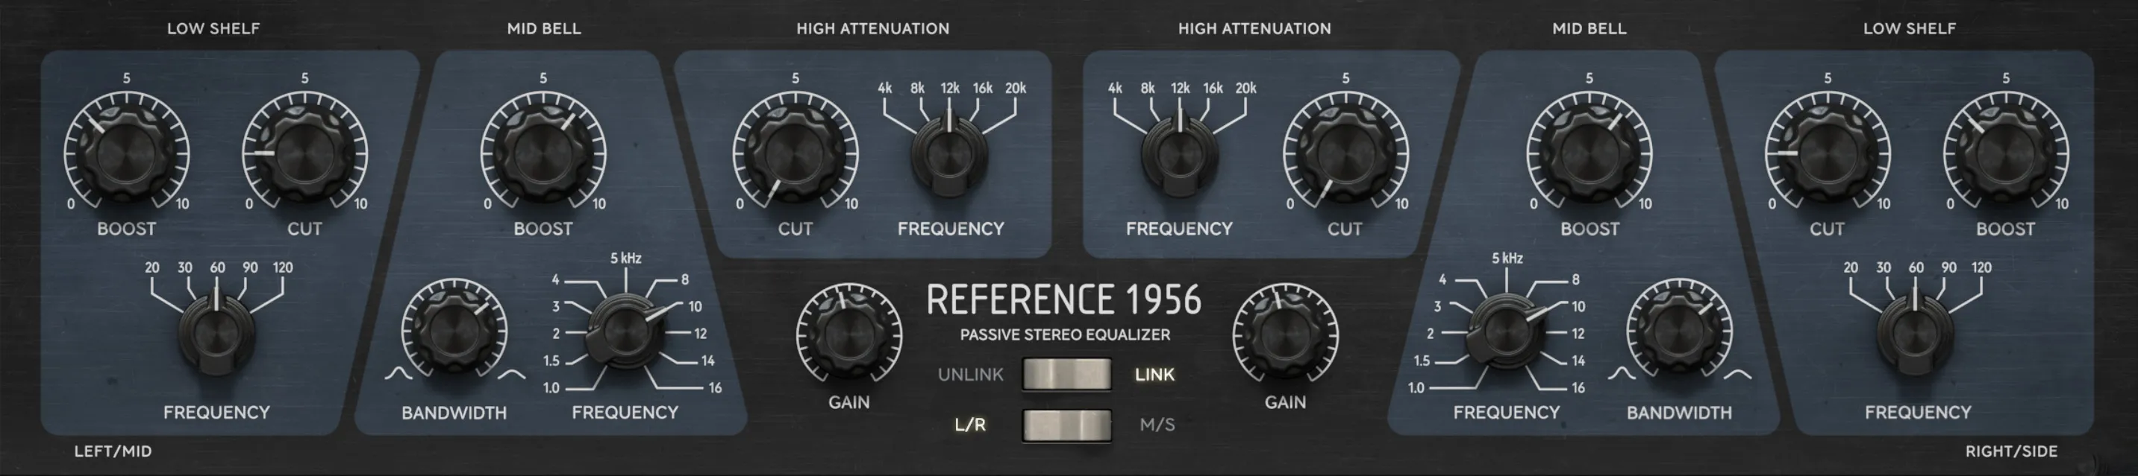Click the LEFT/MID channel label
Viewport: 2138px width, 476px height.
pos(113,451)
